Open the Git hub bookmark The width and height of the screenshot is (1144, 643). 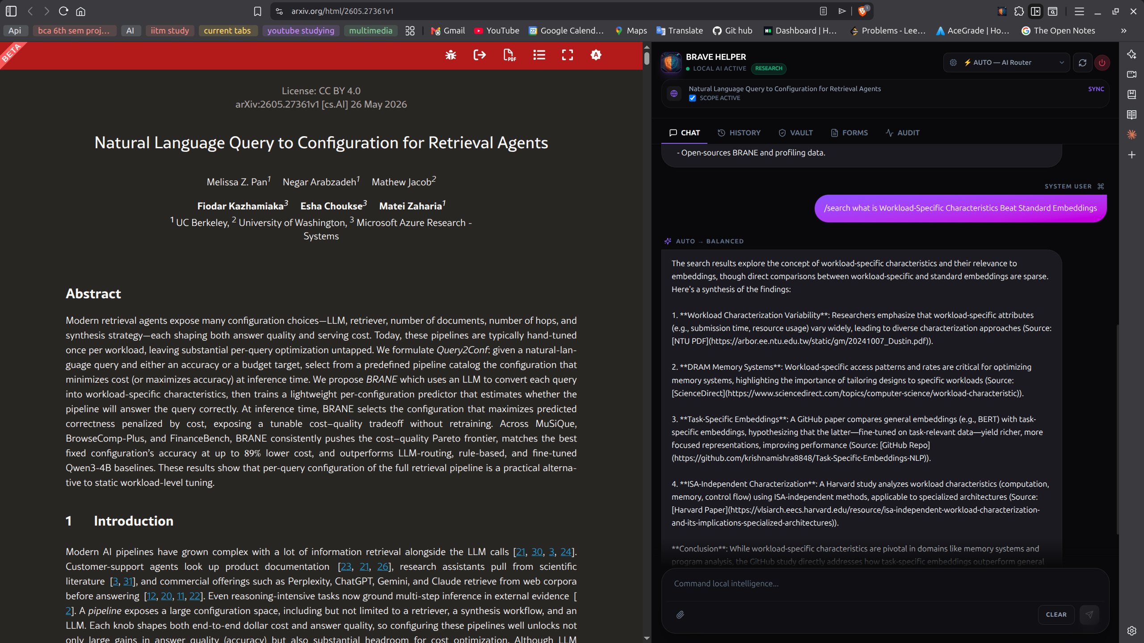(732, 31)
